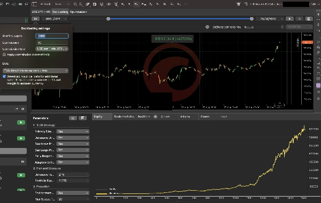Switch to the Optimisation tab

(78, 12)
